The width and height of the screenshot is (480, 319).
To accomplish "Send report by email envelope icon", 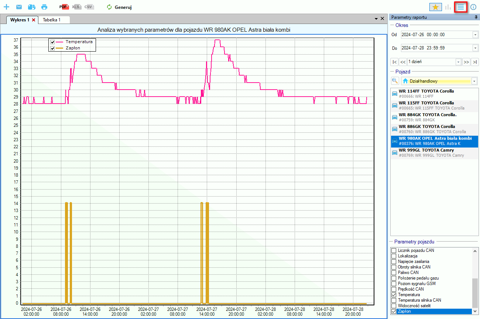I will [x=19, y=7].
